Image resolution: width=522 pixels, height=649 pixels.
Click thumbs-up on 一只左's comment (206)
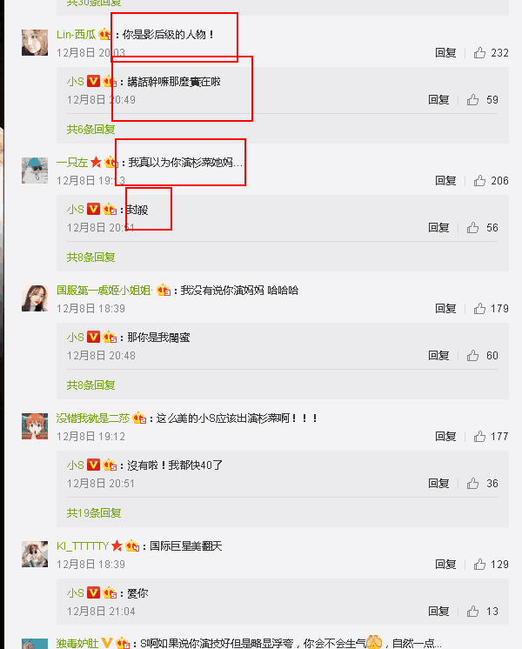point(479,180)
